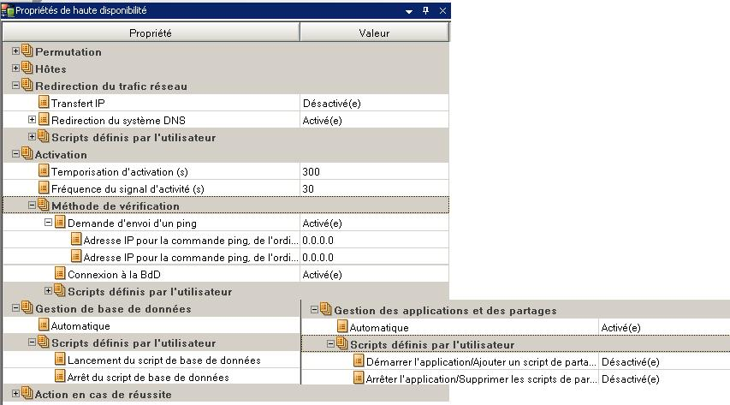Click the Fréquence du signal d'activité icon
The width and height of the screenshot is (730, 405).
tap(44, 188)
